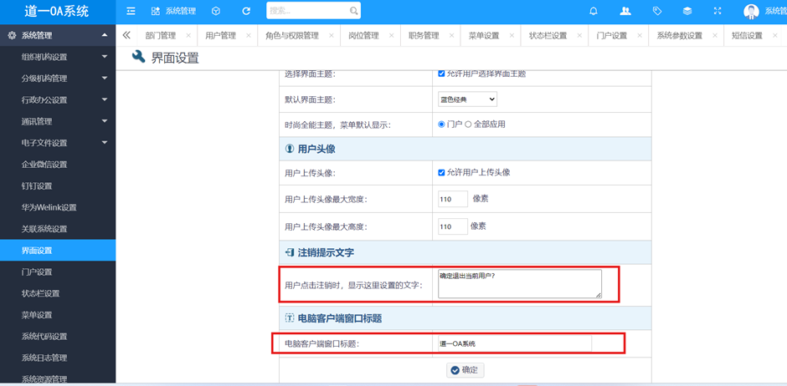Toggle 允许用户上传头像 checkbox

point(442,172)
